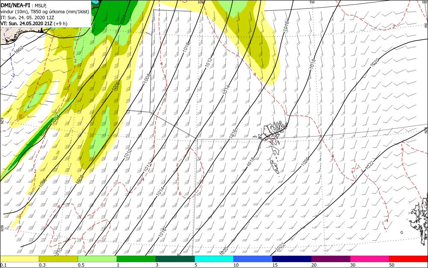
Task: Click the "0.5" legend scale value
Action: pyautogui.click(x=81, y=265)
